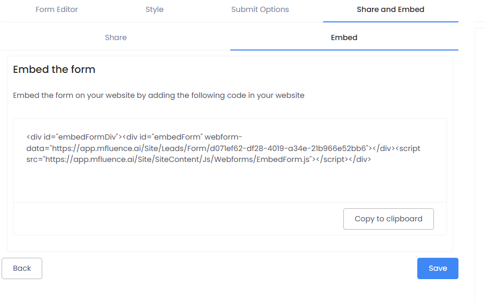Image resolution: width=485 pixels, height=301 pixels.
Task: Click the embed instructions description text
Action: click(x=158, y=95)
